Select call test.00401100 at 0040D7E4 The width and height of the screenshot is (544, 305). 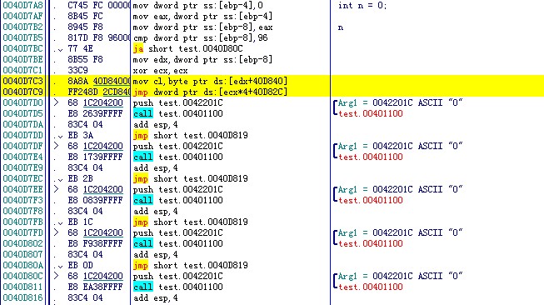point(178,157)
